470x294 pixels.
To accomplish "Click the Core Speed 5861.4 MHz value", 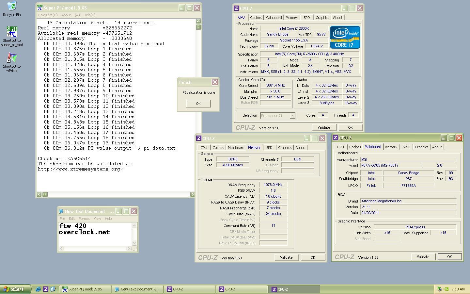I will point(275,86).
